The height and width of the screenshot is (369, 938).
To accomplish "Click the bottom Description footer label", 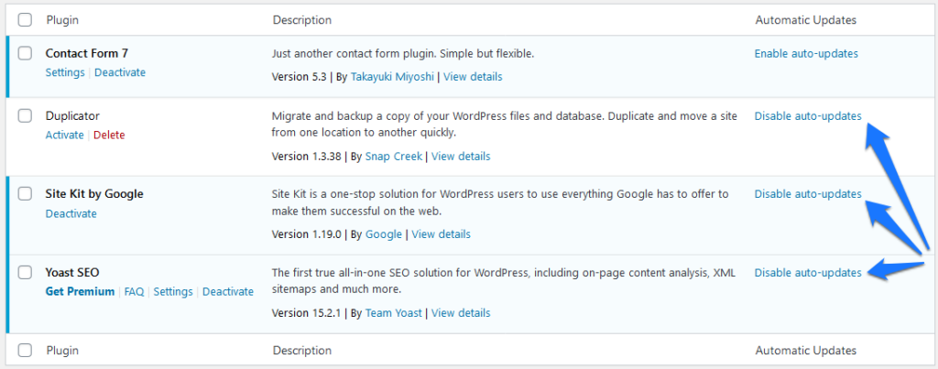I will tap(302, 351).
